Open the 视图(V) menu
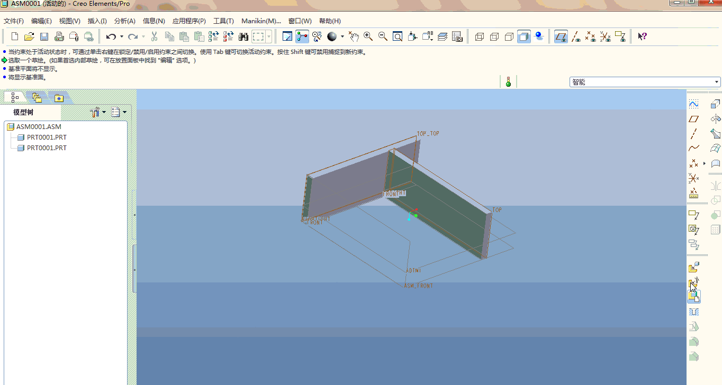 pyautogui.click(x=70, y=21)
